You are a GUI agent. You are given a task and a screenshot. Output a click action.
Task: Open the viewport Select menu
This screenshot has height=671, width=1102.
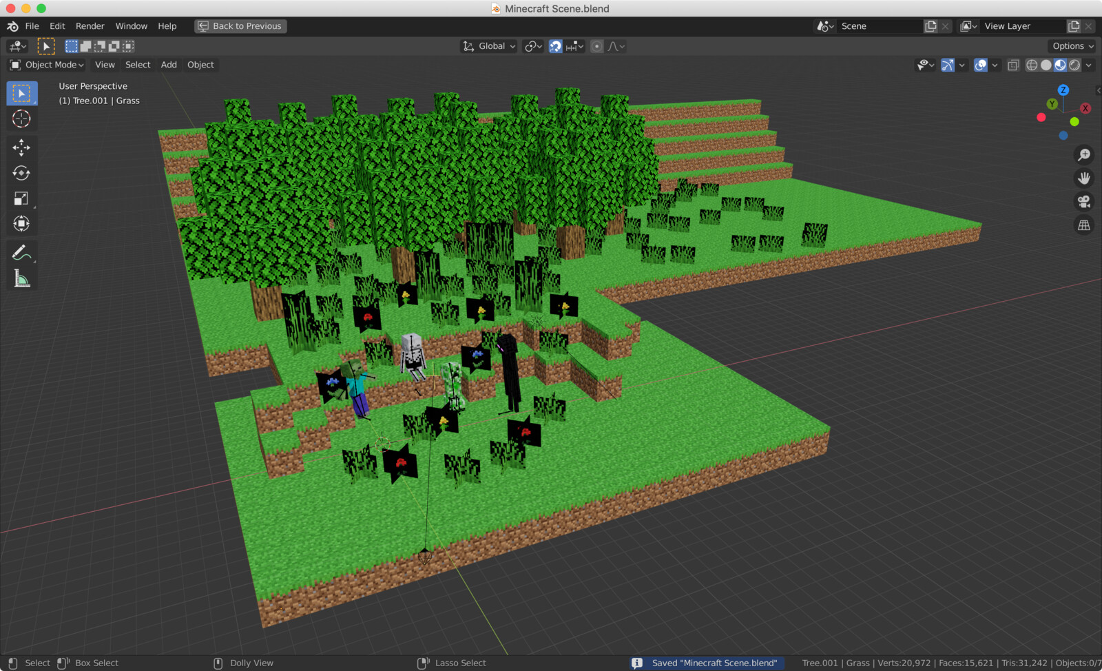[x=138, y=65]
